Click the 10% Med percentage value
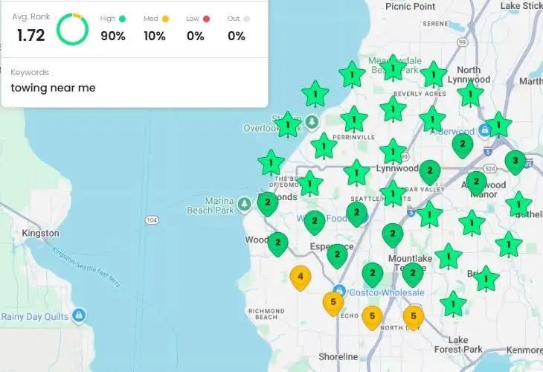Viewport: 543px width, 372px height. 155,36
